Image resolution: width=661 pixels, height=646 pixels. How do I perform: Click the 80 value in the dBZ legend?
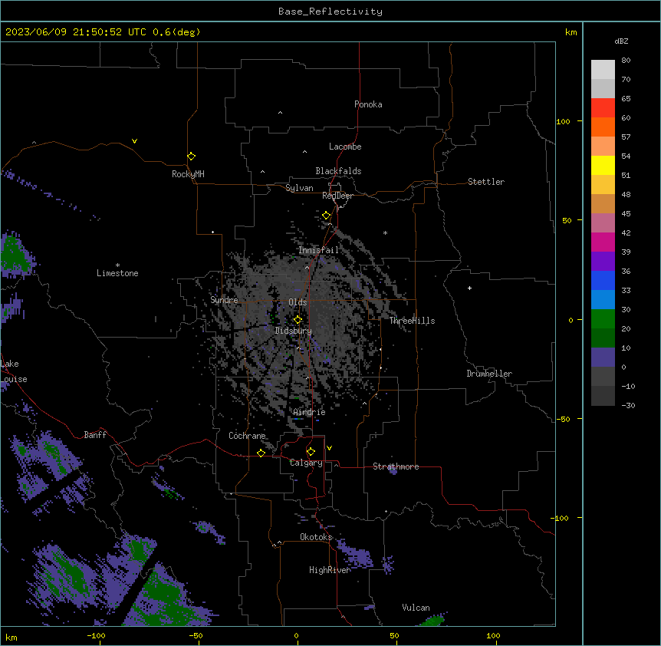626,61
